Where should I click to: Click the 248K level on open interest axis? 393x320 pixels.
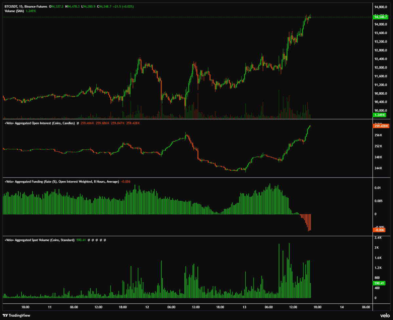[378, 157]
